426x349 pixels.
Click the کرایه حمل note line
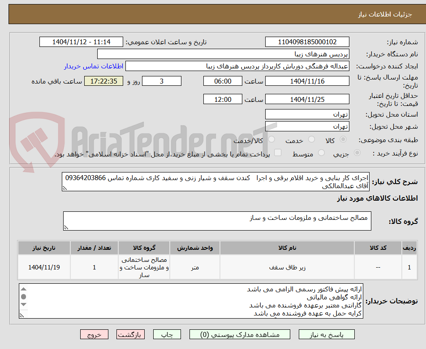coord(308,314)
